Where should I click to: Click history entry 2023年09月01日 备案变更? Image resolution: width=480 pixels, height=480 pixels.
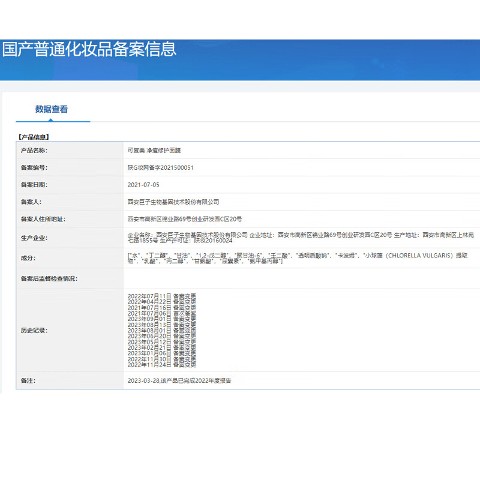click(x=161, y=319)
